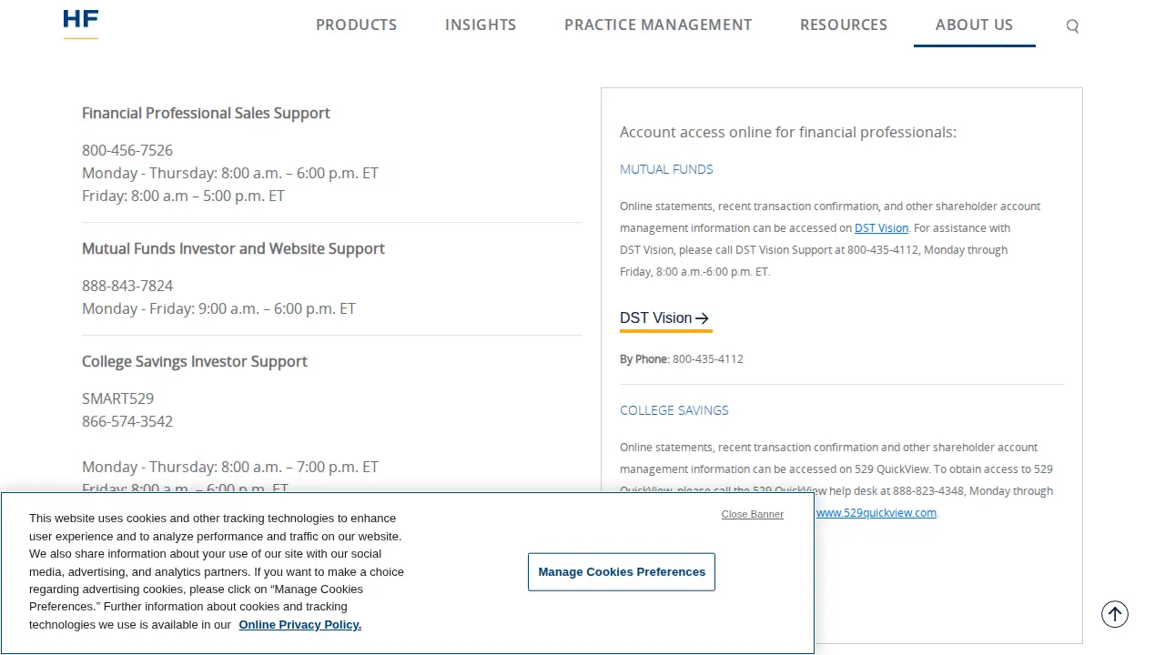Image resolution: width=1165 pixels, height=655 pixels.
Task: Open the www.529quickview.com link
Action: (x=876, y=513)
